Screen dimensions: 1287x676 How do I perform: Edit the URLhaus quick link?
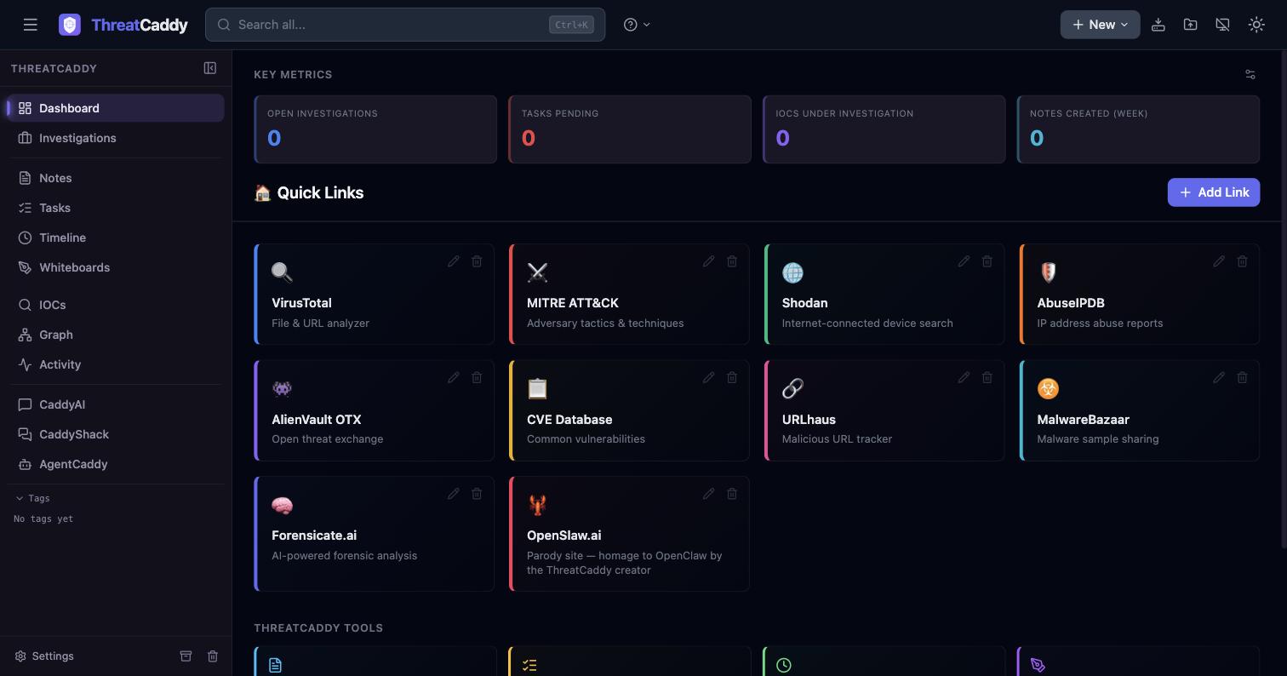[x=964, y=377]
